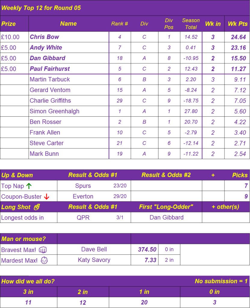Click the 29/20 odds value
Viewport: 250px width, 308px height.
pyautogui.click(x=120, y=196)
